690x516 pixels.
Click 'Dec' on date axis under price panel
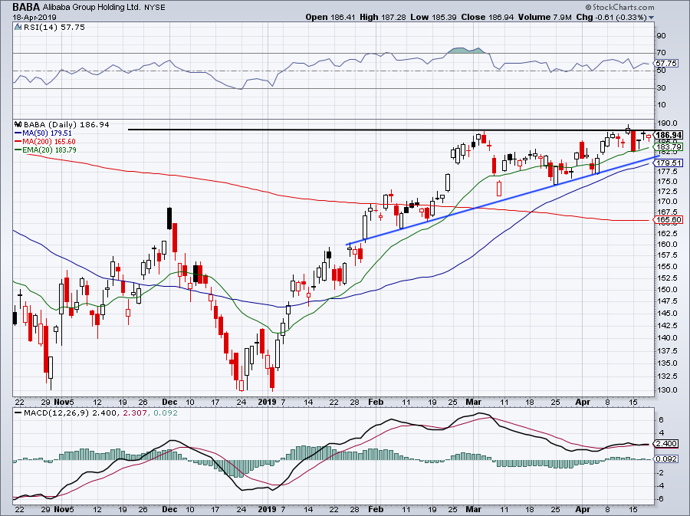click(169, 402)
